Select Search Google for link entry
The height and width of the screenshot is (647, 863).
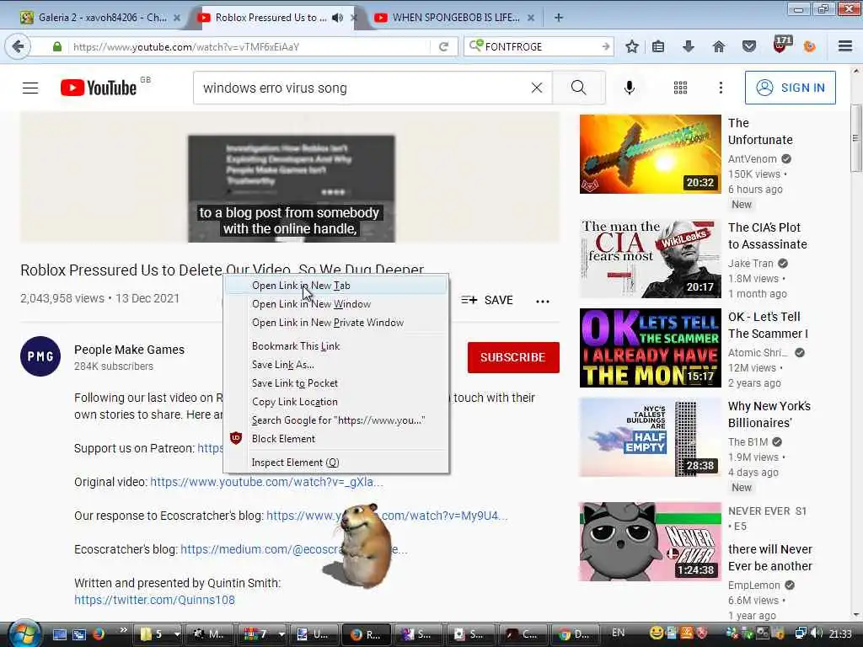pyautogui.click(x=336, y=420)
